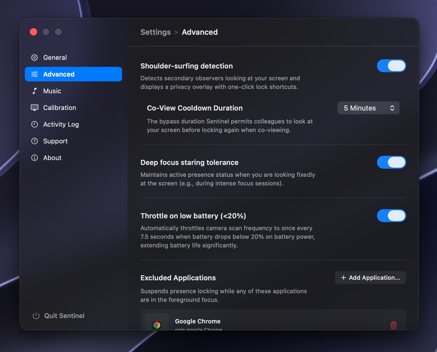Click the Add Application… button
The height and width of the screenshot is (352, 437).
pyautogui.click(x=370, y=278)
